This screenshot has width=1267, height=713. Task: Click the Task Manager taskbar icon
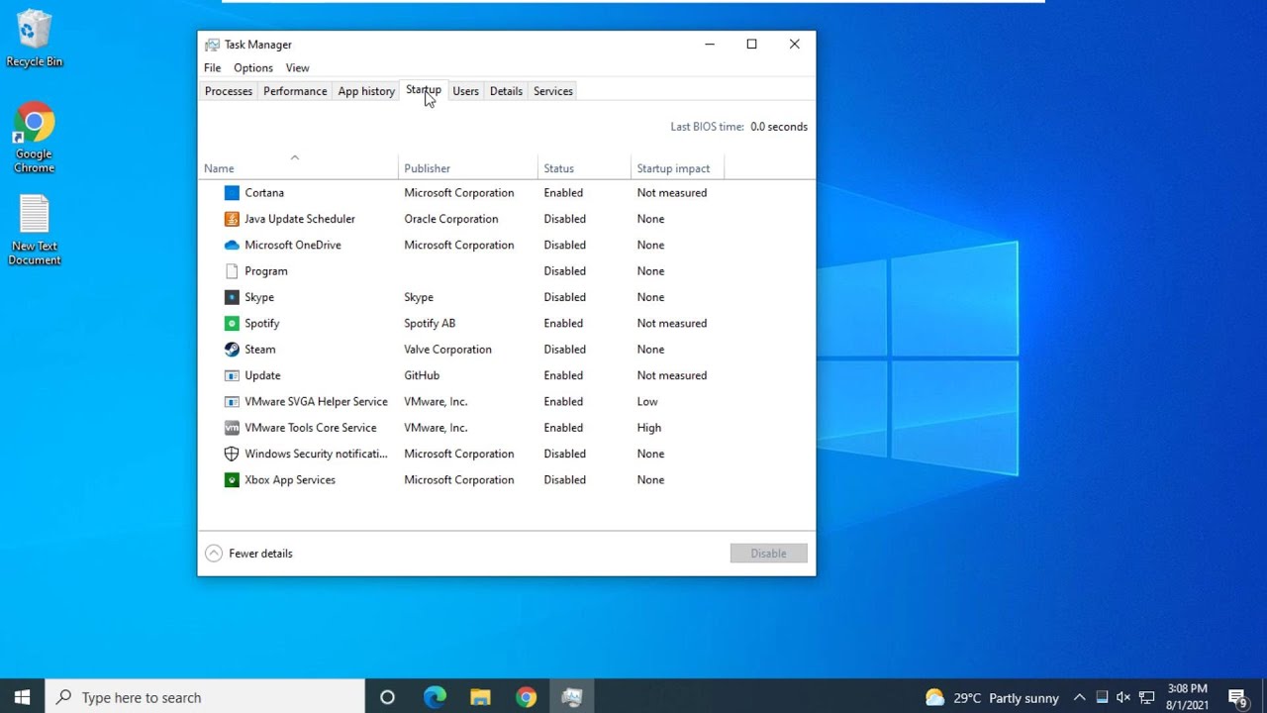click(571, 697)
